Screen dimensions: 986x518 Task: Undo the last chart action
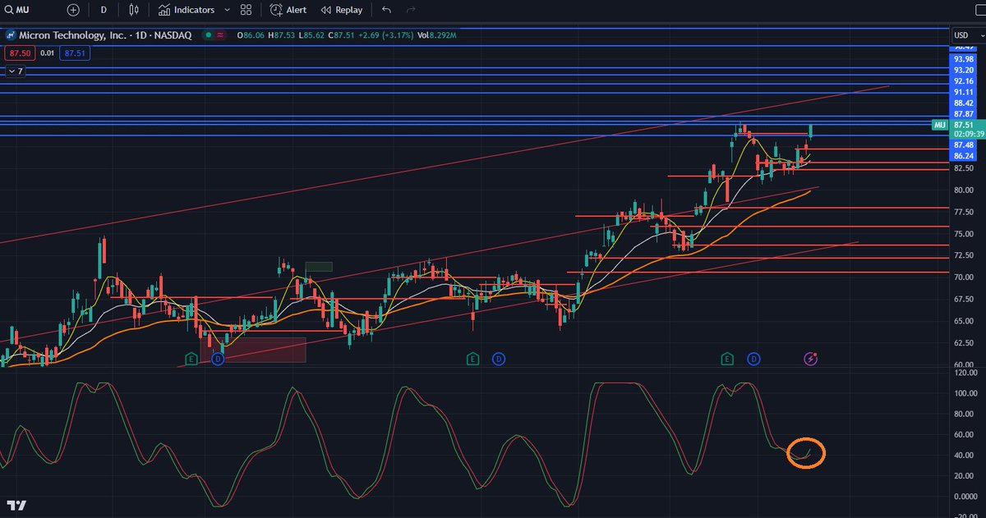click(385, 11)
